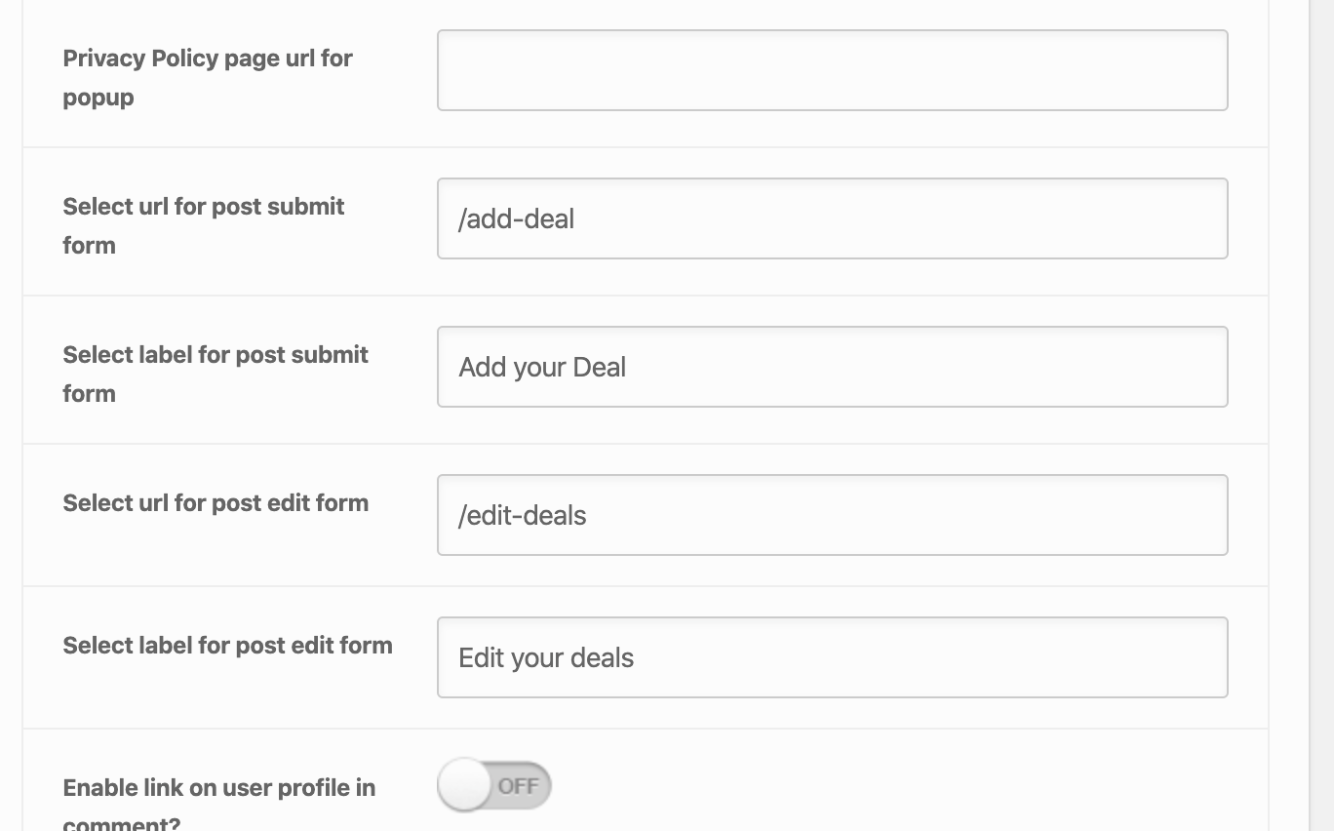The height and width of the screenshot is (831, 1334).
Task: Click the "Enable link on user profile" label text
Action: (218, 788)
